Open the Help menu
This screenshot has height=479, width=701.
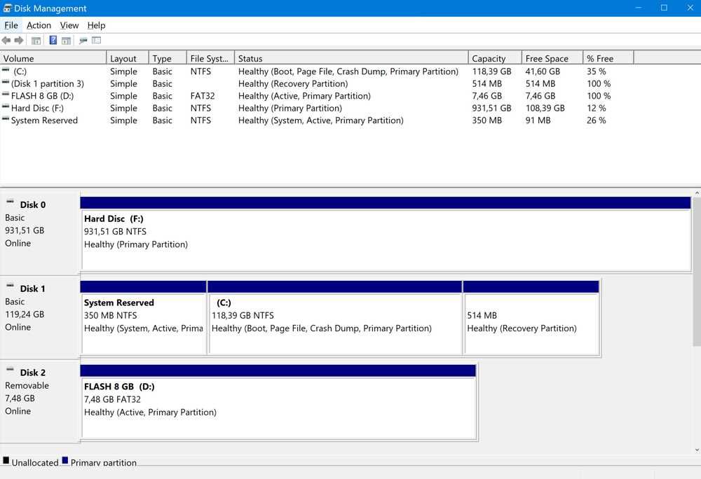96,25
